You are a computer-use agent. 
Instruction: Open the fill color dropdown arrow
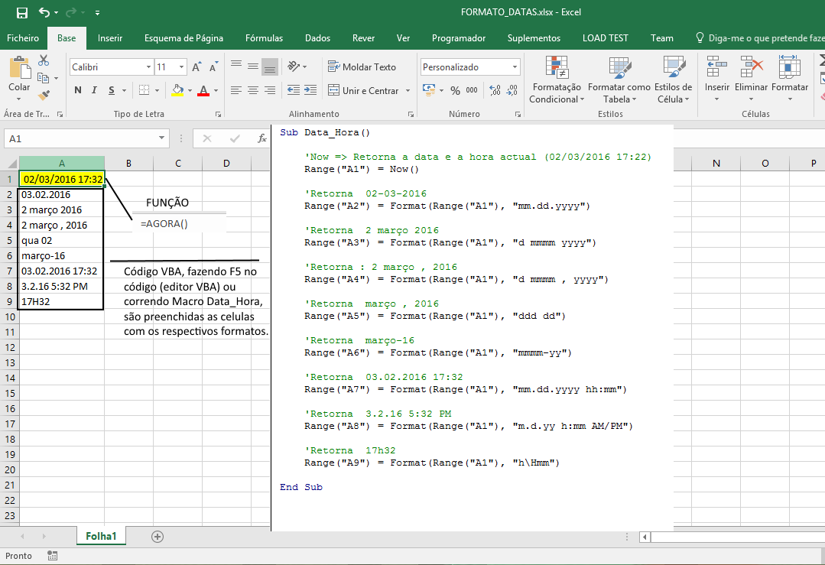pos(190,90)
